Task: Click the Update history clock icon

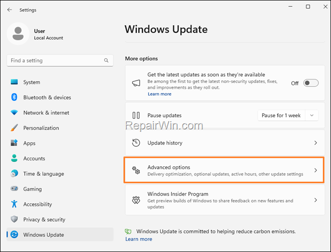Action: pyautogui.click(x=136, y=142)
